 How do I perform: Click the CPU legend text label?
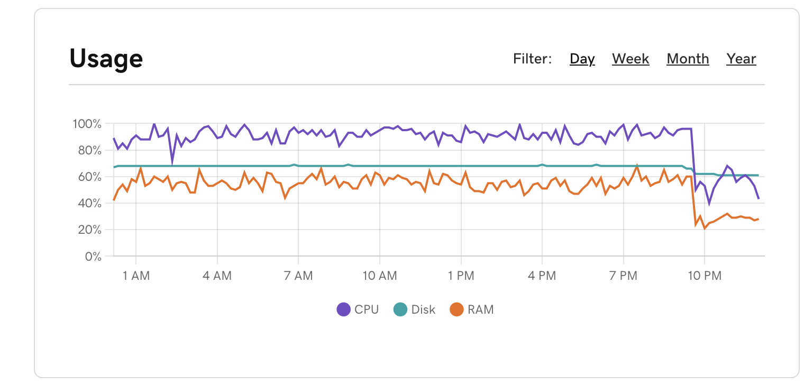[x=366, y=309]
